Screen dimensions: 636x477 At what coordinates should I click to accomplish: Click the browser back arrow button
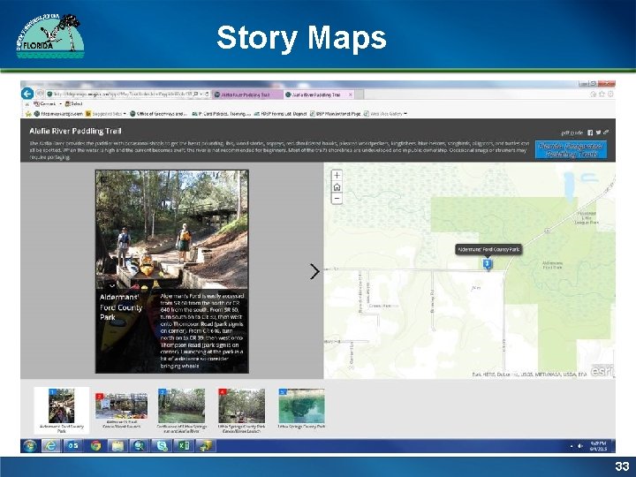pyautogui.click(x=27, y=95)
